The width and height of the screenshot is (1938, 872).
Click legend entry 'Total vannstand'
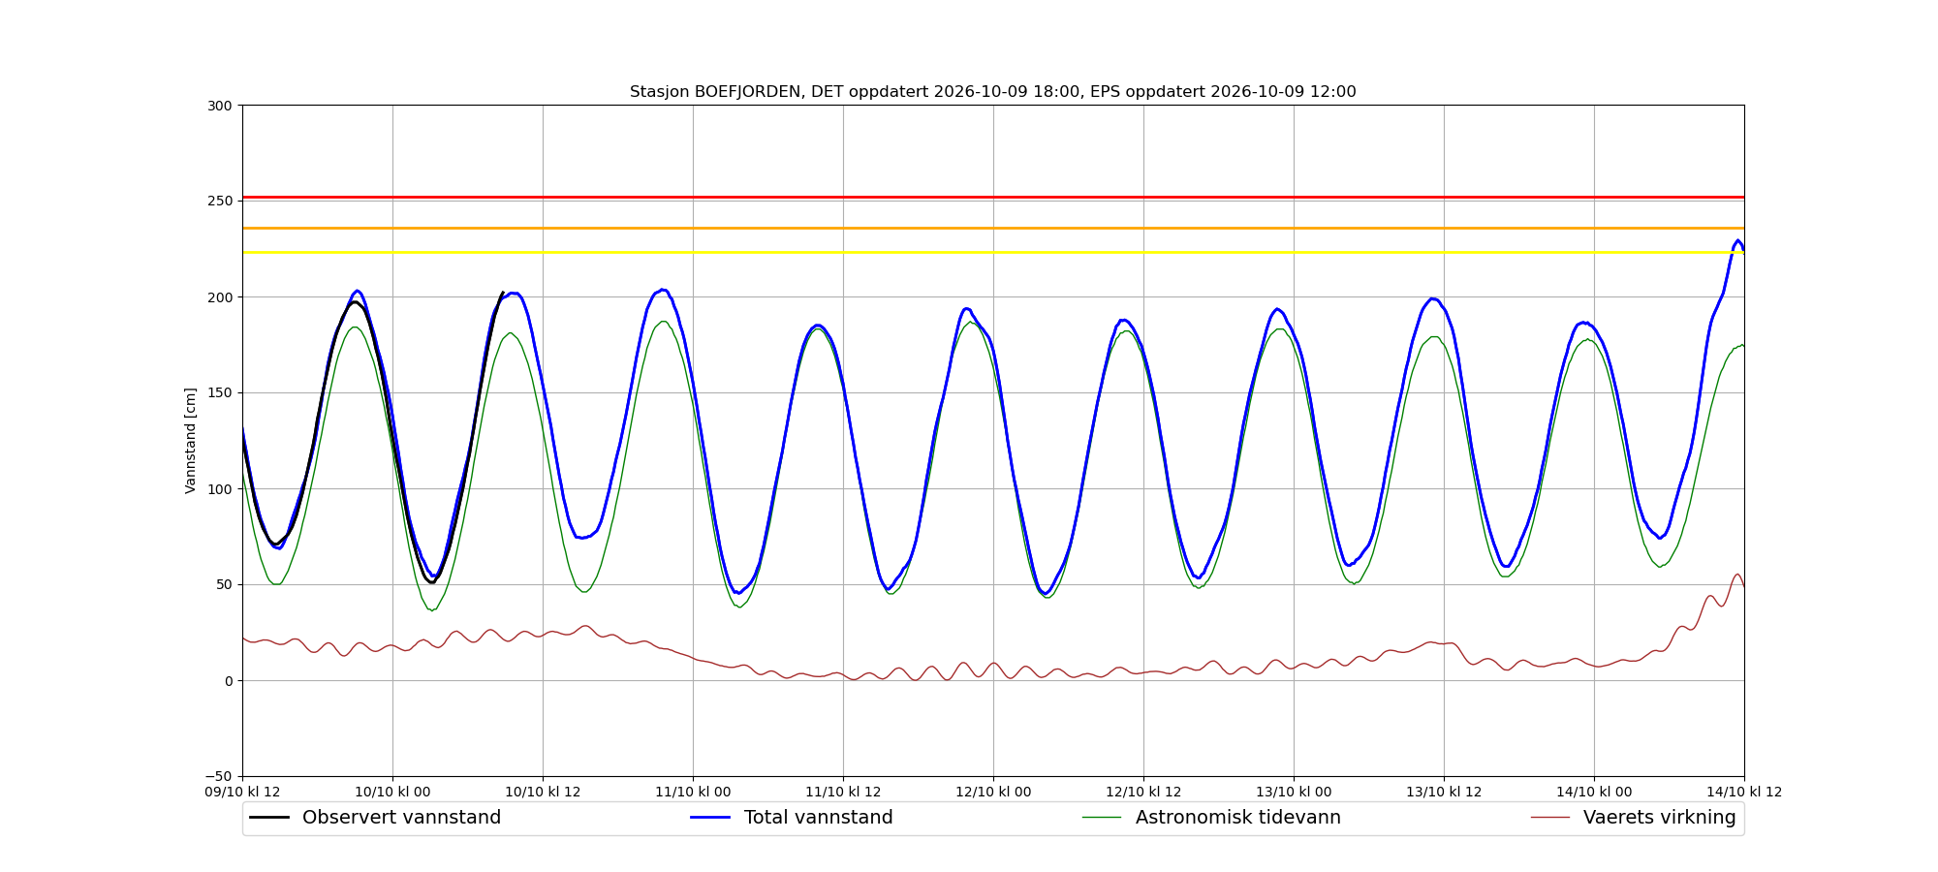[x=818, y=818]
